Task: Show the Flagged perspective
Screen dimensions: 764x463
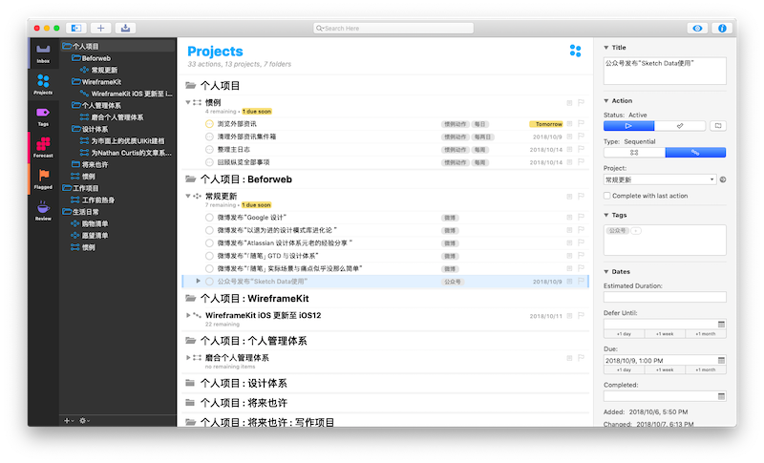Action: [x=43, y=179]
